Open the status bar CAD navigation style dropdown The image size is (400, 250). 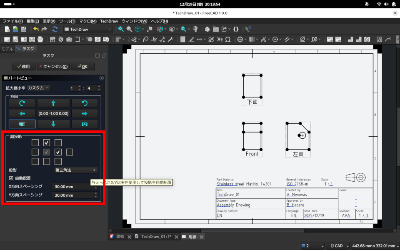point(338,246)
